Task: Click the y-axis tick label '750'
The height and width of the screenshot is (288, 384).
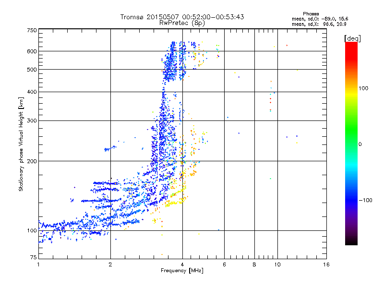Action: tap(32, 30)
